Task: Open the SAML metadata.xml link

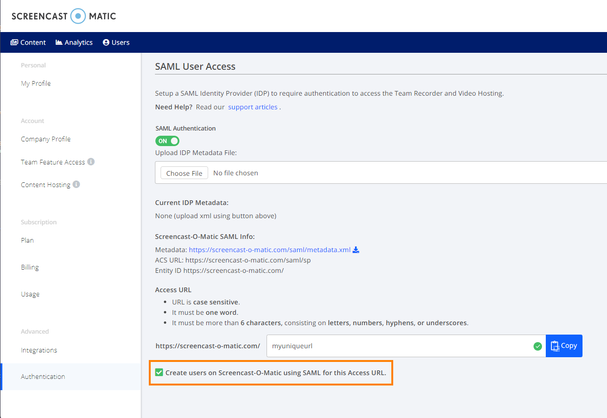Action: (270, 250)
